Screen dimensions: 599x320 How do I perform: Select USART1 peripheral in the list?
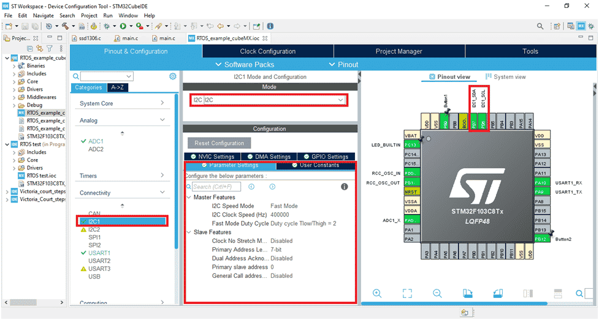[99, 253]
